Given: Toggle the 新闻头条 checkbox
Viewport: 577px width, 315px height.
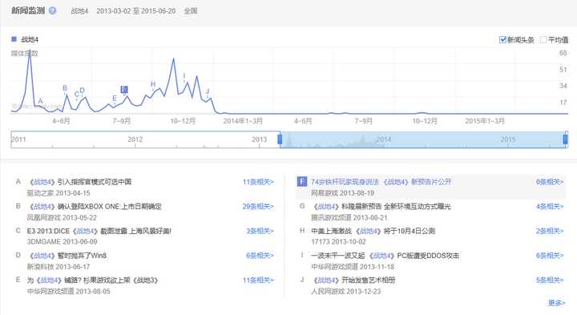Looking at the screenshot, I should coord(502,40).
